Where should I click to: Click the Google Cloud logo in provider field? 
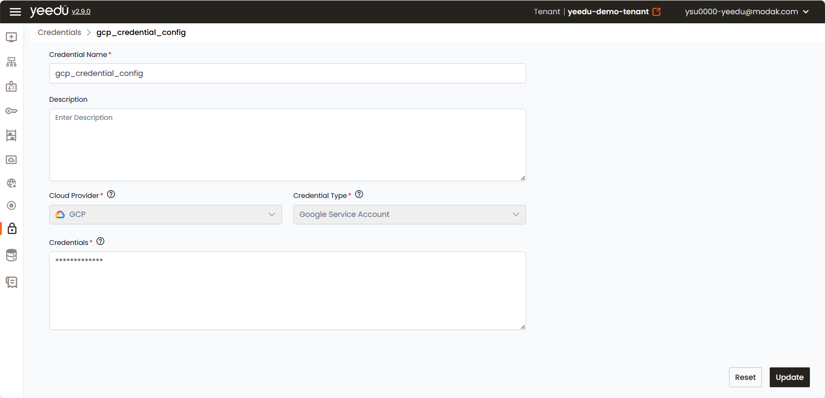[60, 214]
